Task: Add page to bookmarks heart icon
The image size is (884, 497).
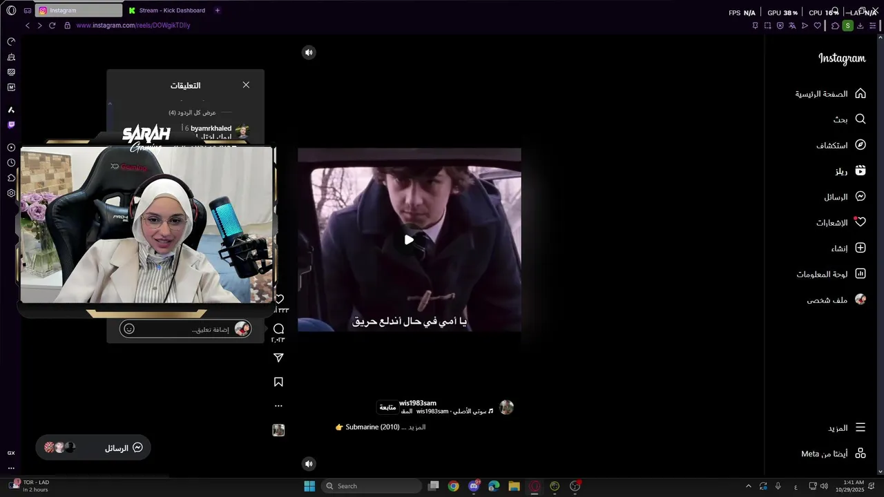Action: 818,26
